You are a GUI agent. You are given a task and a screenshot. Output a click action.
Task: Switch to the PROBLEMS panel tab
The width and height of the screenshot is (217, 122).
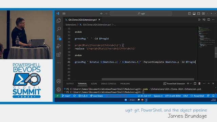pos(125,84)
